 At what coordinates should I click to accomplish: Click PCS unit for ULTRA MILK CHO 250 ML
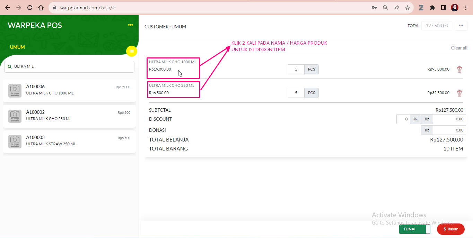coord(312,93)
